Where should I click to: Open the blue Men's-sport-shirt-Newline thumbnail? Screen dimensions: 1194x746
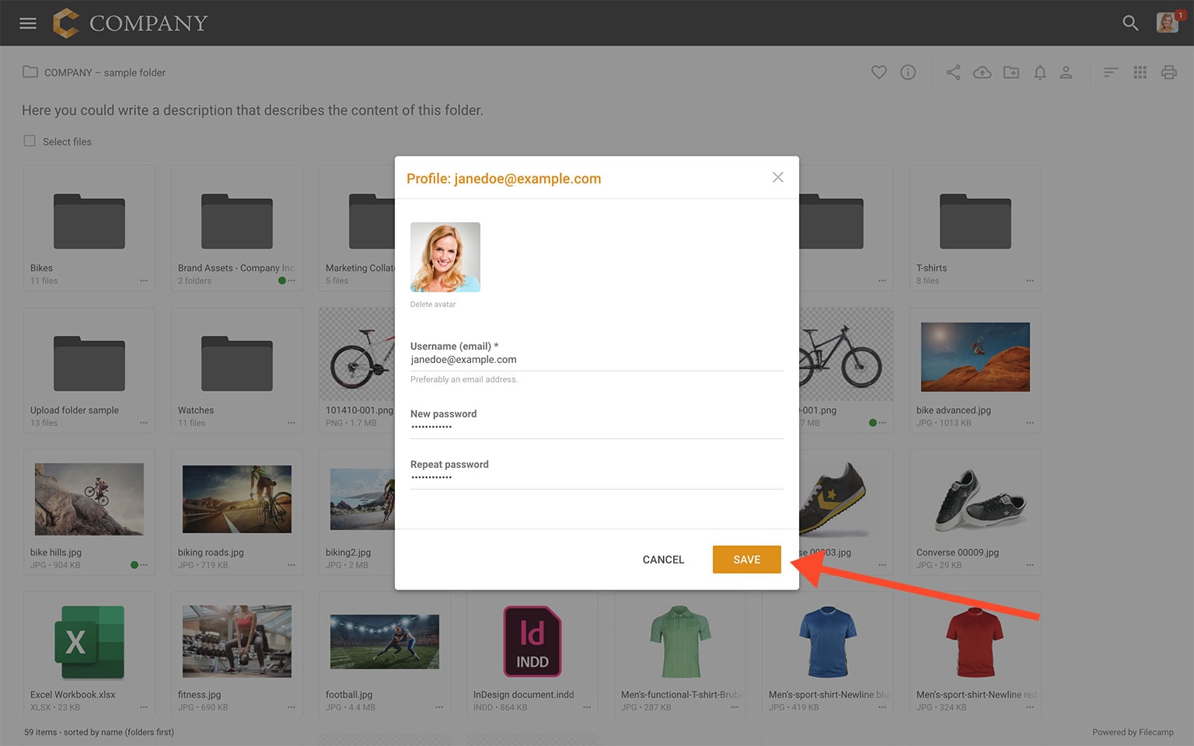[828, 642]
